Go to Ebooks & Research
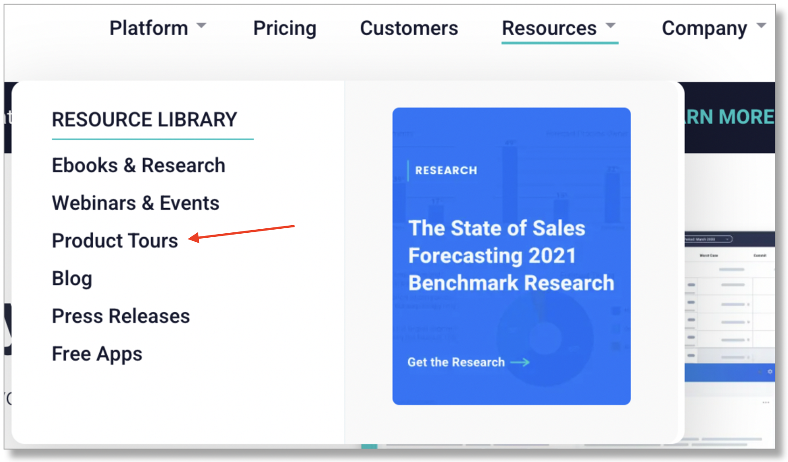Screen dimensions: 788x462 [x=139, y=166]
